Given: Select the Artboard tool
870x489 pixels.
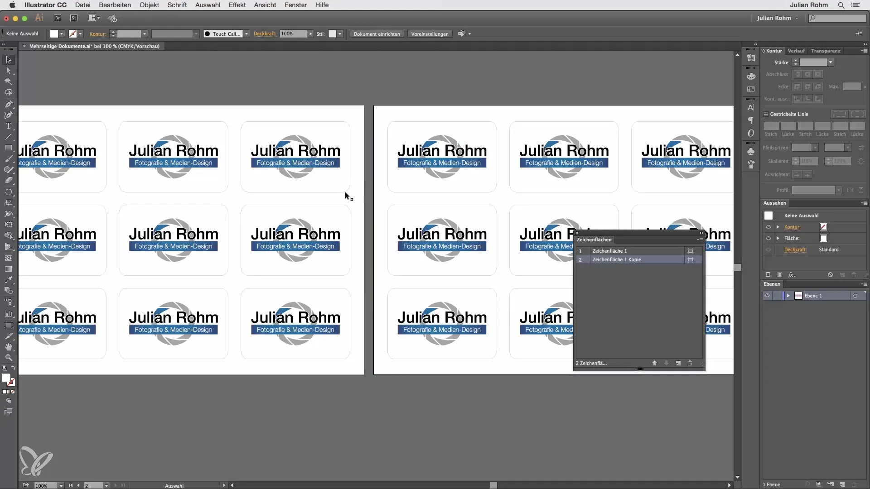Looking at the screenshot, I should (8, 325).
